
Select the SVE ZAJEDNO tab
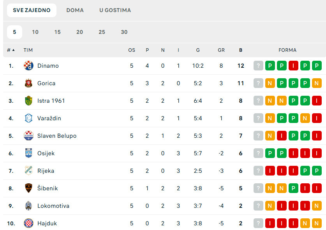pyautogui.click(x=32, y=10)
